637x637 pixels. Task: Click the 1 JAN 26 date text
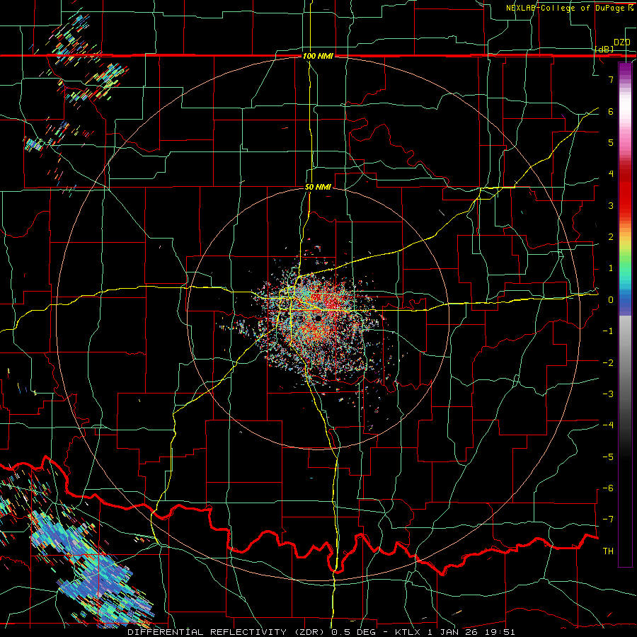[x=452, y=632]
